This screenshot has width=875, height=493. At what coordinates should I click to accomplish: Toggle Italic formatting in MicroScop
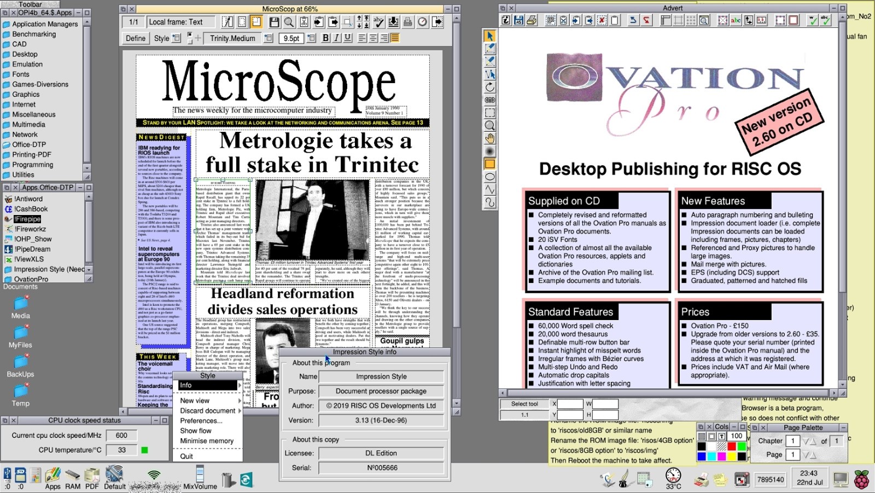(336, 38)
